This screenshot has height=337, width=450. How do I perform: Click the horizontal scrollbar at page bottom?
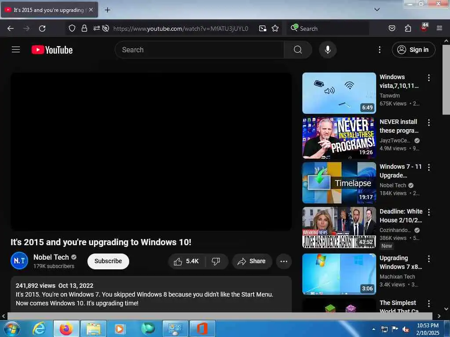click(220, 316)
